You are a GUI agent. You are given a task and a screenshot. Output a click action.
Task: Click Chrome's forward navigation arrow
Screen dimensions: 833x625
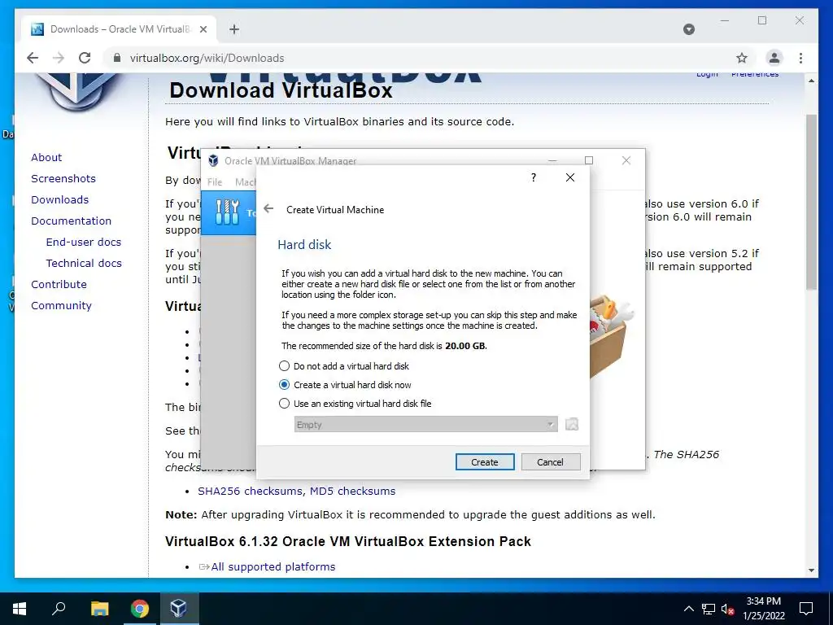(59, 58)
